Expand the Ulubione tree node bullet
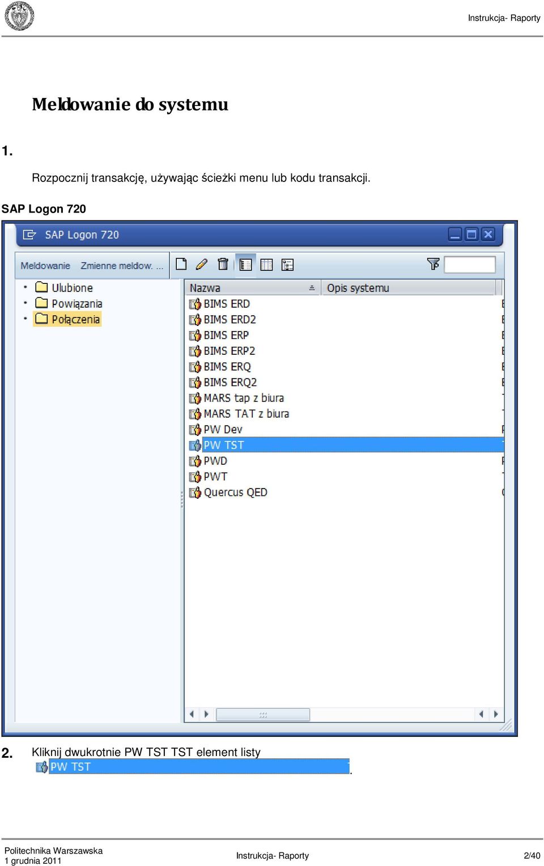The width and height of the screenshot is (544, 866). point(25,287)
